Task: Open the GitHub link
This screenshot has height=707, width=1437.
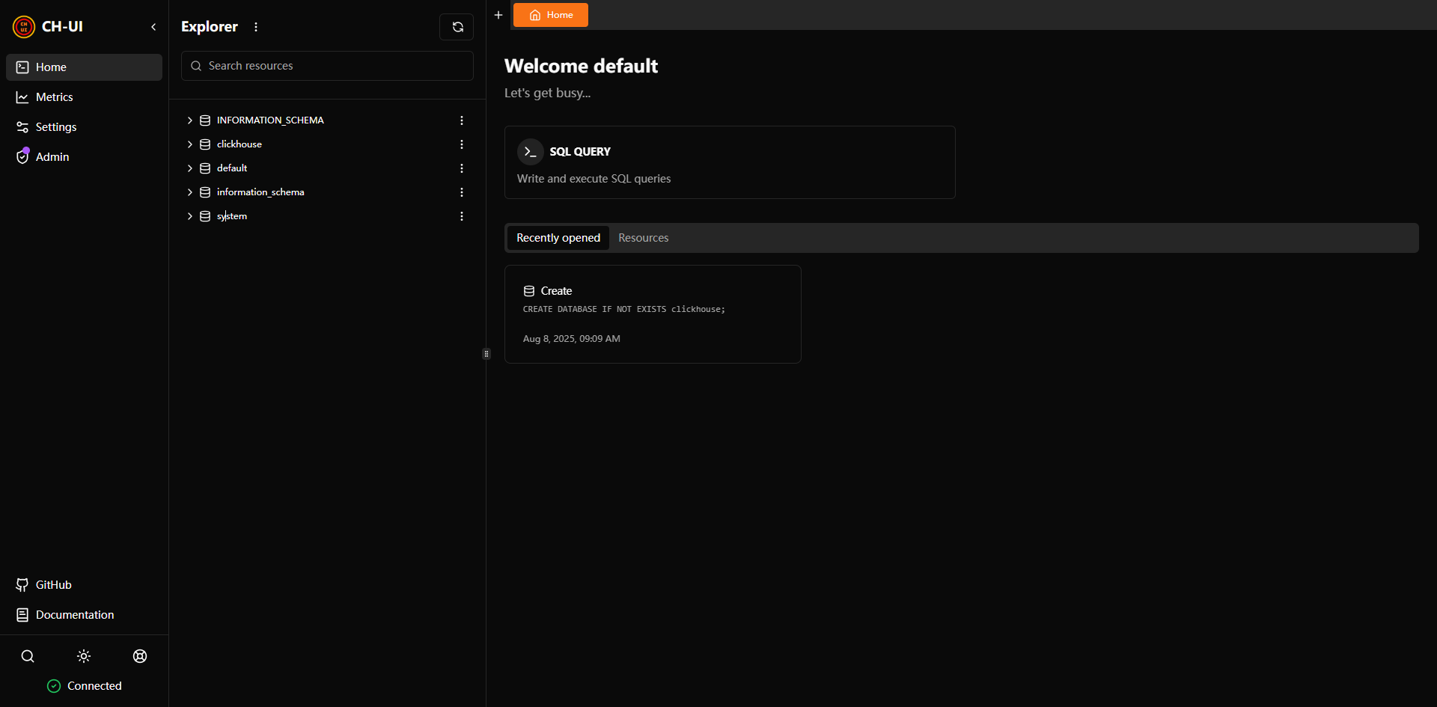Action: 84,585
